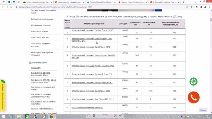Go back with the browser back arrow
The height and width of the screenshot is (119, 212).
(3, 7)
